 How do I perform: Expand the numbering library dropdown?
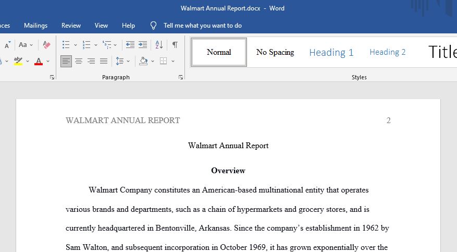tap(95, 45)
